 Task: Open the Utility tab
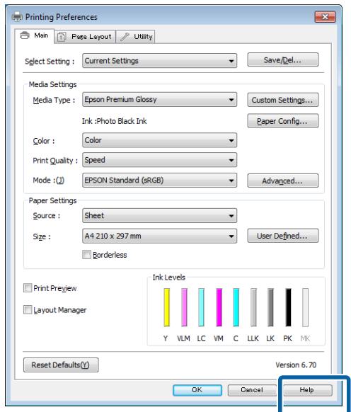(136, 37)
